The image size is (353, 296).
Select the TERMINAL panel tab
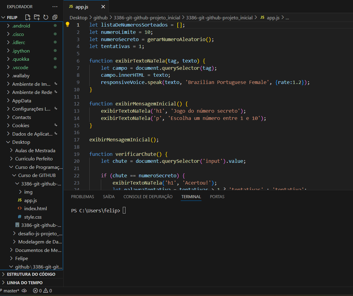coord(191,197)
